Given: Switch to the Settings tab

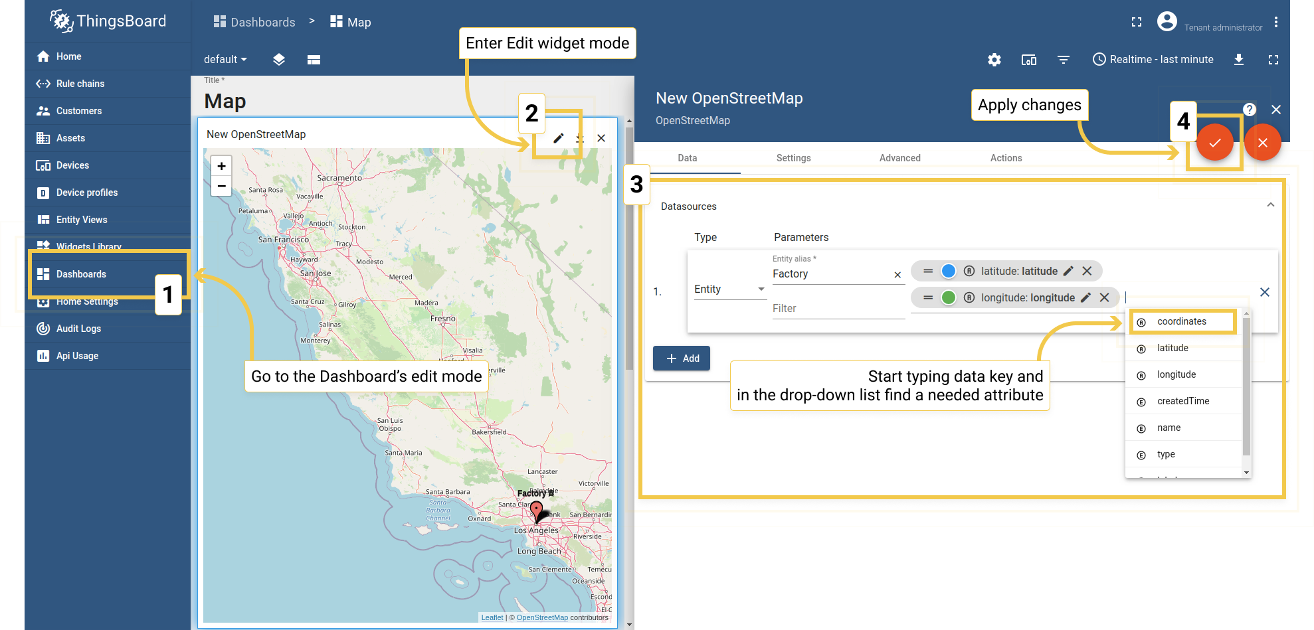Looking at the screenshot, I should (x=794, y=158).
